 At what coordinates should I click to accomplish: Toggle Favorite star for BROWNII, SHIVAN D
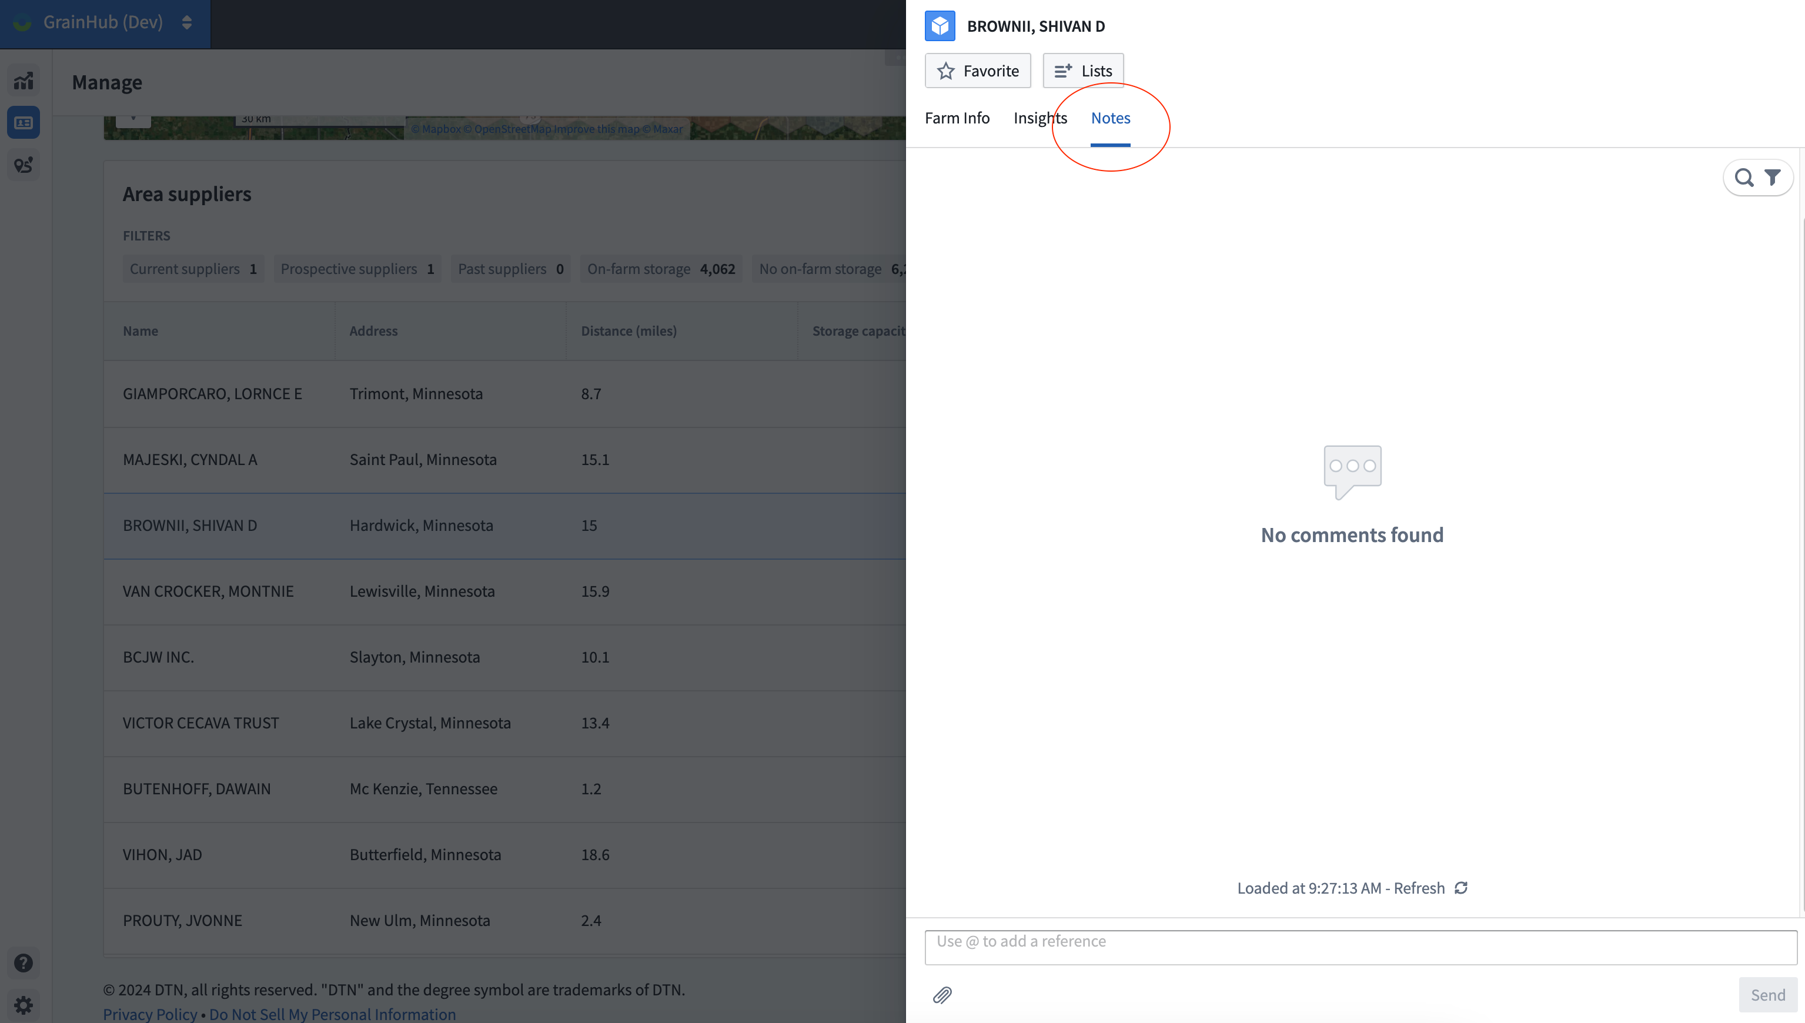point(977,71)
